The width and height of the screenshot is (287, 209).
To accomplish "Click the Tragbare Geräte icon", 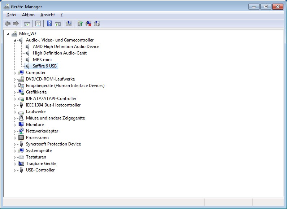I will click(21, 164).
